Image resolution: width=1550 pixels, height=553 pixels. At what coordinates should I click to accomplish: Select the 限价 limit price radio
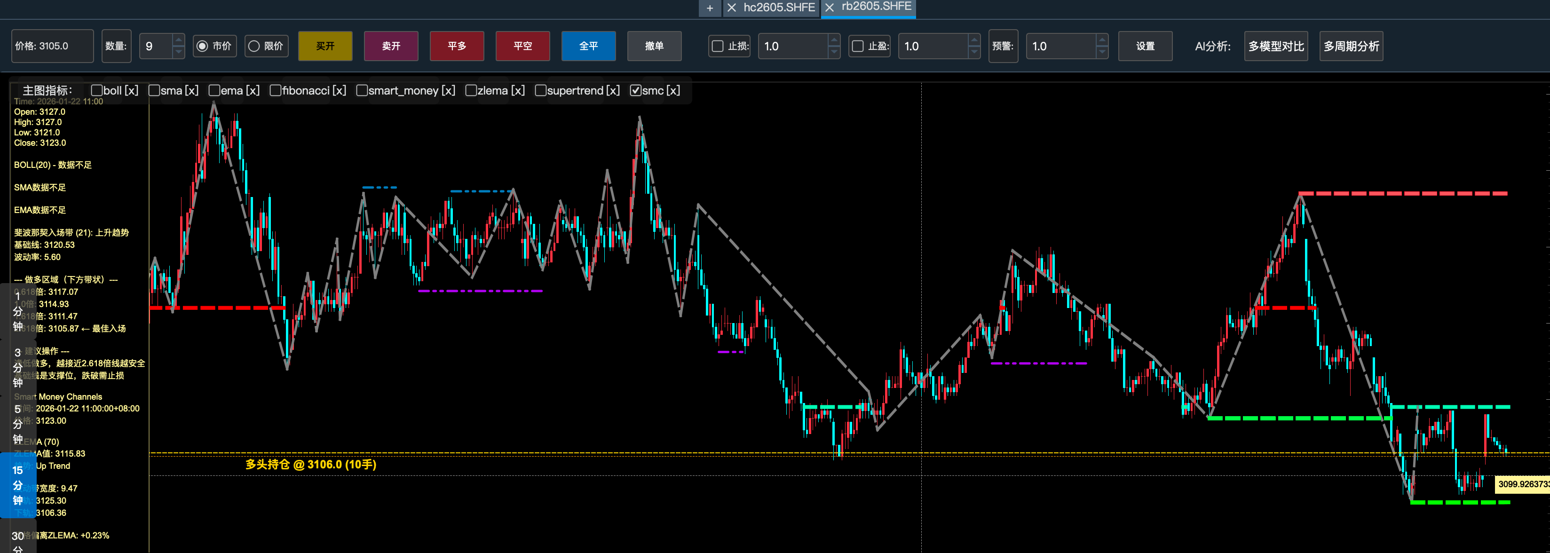(x=254, y=47)
